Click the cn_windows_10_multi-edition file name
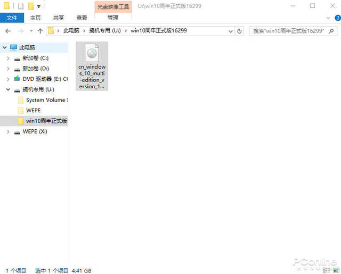341x274 pixels. pos(92,77)
